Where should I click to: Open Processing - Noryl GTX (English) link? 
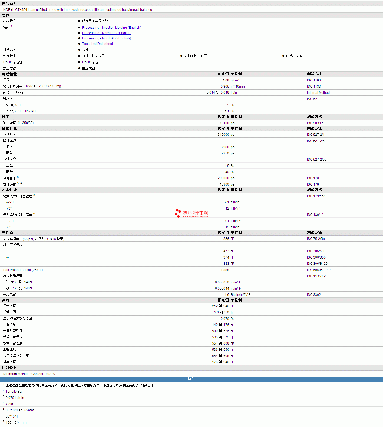pyautogui.click(x=106, y=38)
